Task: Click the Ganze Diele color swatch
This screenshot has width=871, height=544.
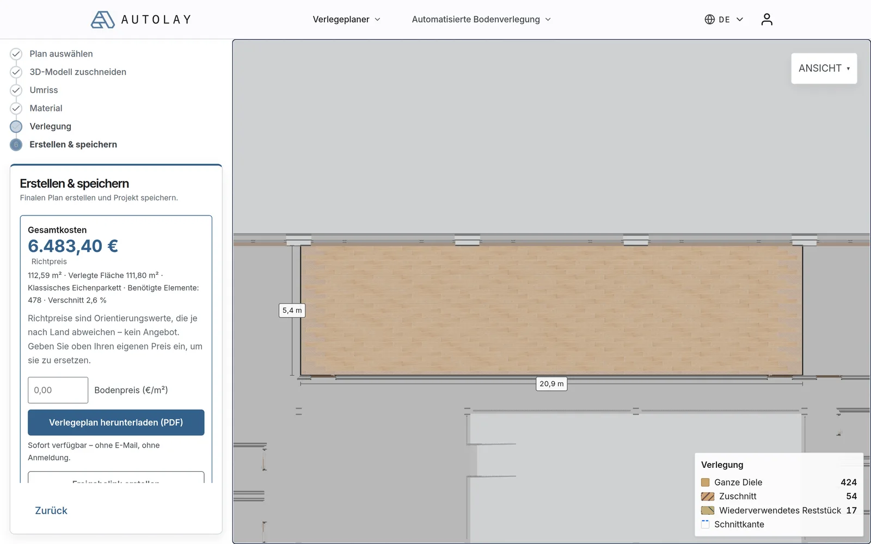Action: coord(705,483)
